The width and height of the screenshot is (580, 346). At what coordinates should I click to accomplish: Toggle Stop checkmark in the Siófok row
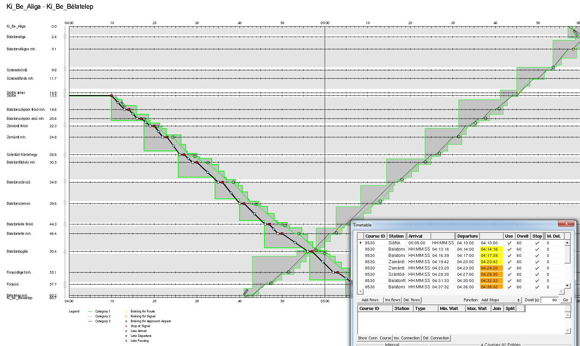click(x=537, y=243)
